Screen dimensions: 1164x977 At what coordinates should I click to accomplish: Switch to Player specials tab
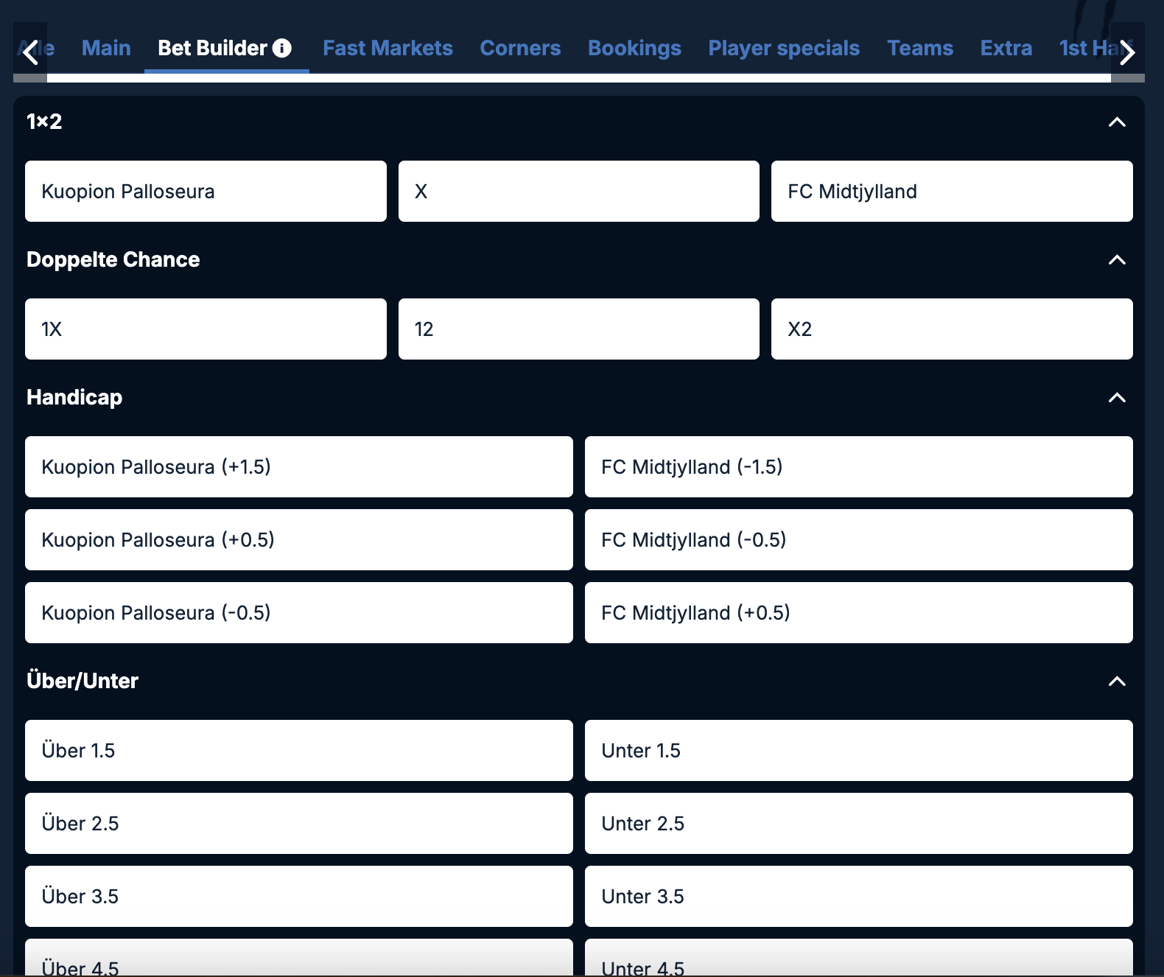pos(784,48)
